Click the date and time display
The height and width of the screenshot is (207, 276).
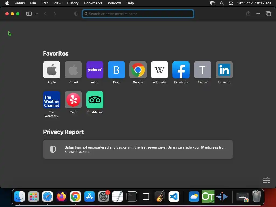coord(254,3)
